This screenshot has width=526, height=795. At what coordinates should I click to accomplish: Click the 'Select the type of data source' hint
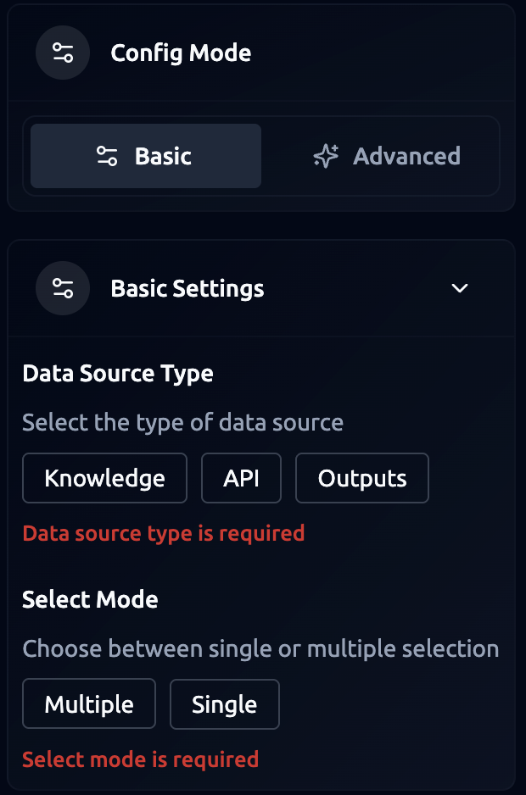182,422
